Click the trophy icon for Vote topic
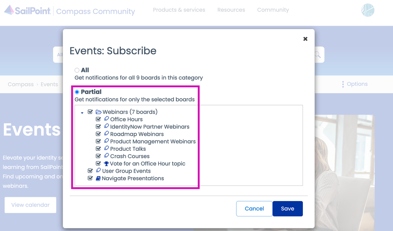 pos(106,164)
